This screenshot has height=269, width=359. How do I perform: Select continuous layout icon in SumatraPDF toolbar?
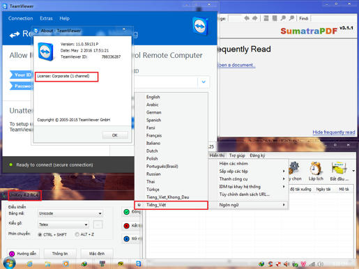(266, 18)
